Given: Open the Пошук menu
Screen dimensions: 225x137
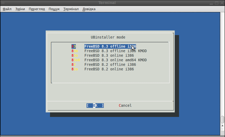Looking at the screenshot, I should coord(54,9).
